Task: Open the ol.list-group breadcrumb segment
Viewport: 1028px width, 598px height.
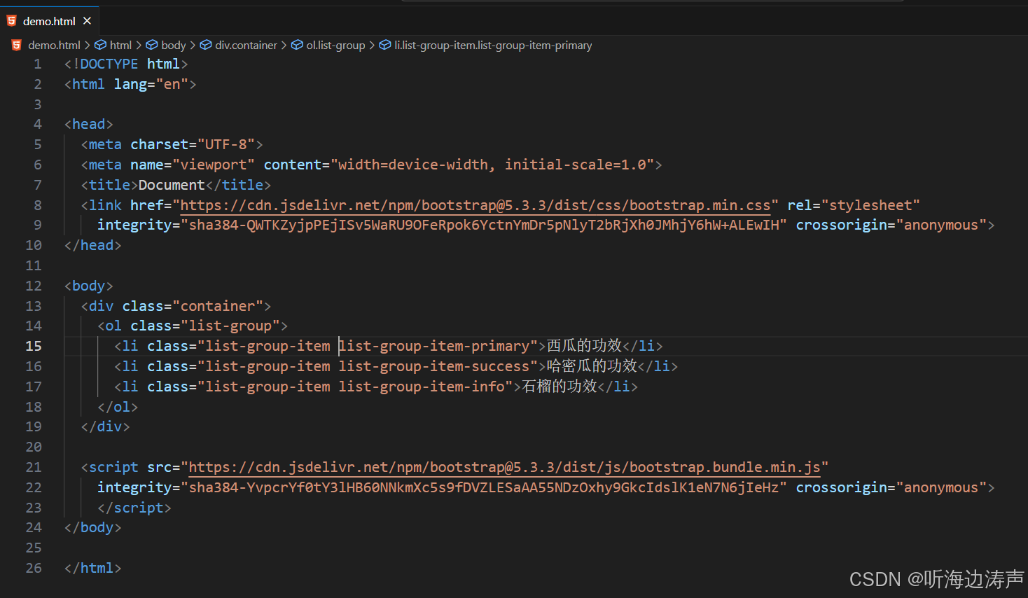Action: coord(335,46)
